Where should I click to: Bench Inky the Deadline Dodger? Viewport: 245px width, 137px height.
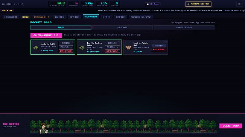coord(113,43)
